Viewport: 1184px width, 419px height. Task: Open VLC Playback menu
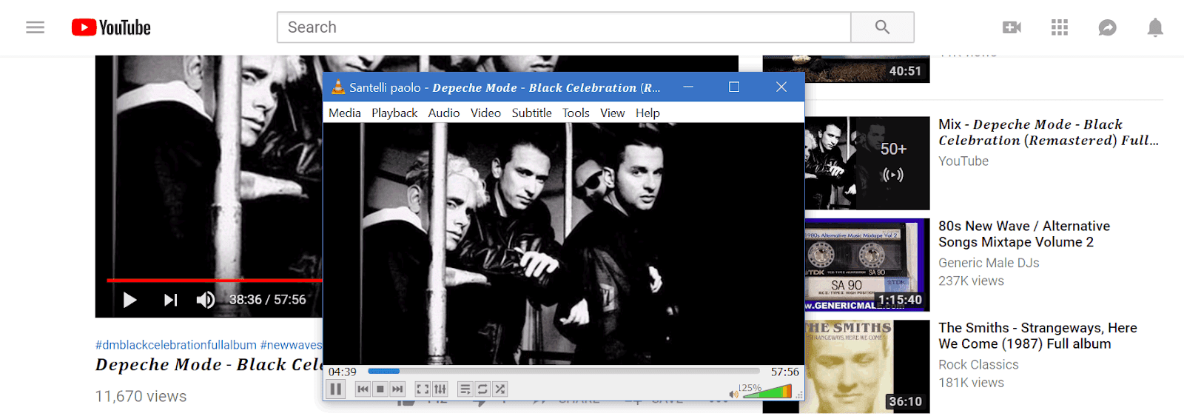coord(394,113)
